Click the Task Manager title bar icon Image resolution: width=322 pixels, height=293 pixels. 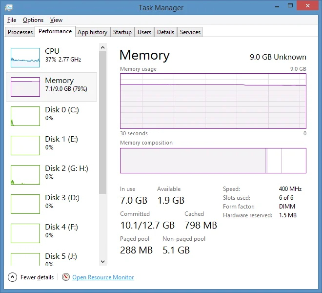[x=9, y=8]
